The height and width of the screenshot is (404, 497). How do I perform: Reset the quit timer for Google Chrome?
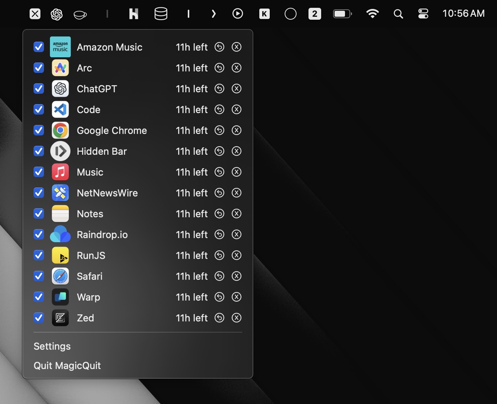[219, 131]
